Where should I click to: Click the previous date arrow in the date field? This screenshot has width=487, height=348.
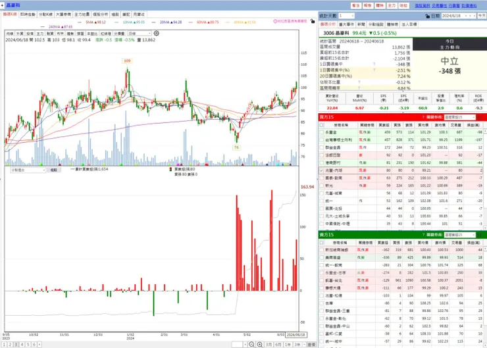coord(471,16)
